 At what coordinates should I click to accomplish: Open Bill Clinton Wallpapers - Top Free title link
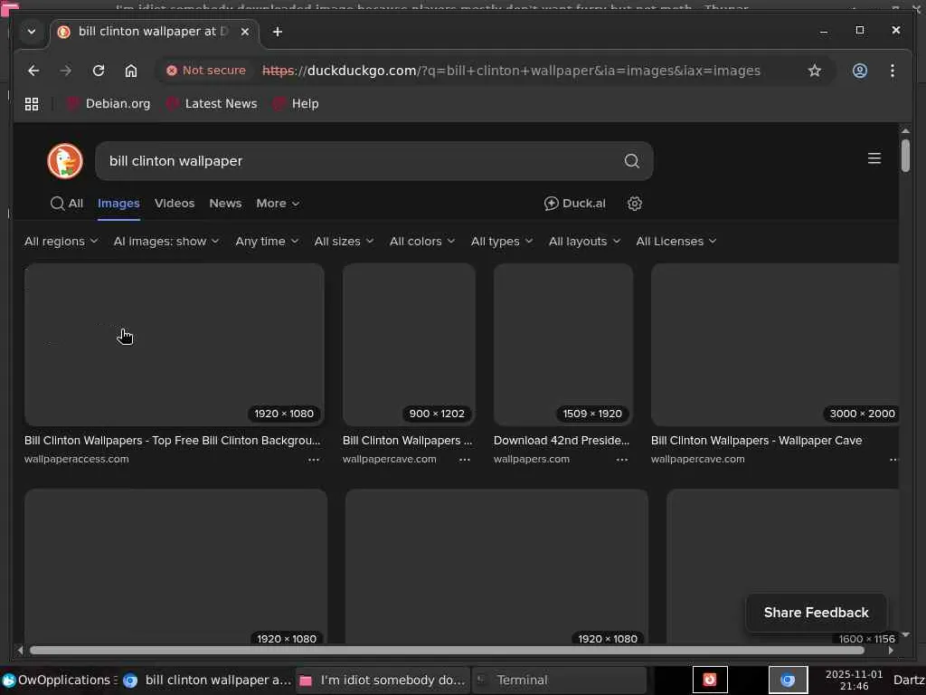point(173,441)
